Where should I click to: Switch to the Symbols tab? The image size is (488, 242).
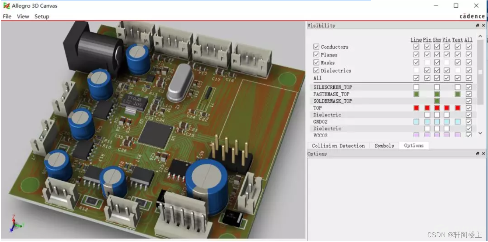[384, 146]
